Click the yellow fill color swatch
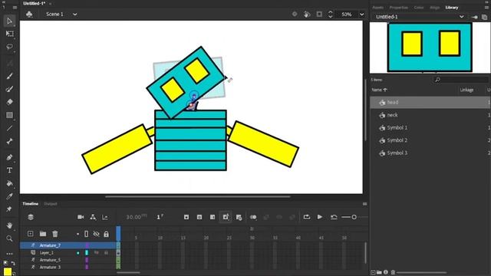The height and width of the screenshot is (276, 491). coord(8,271)
